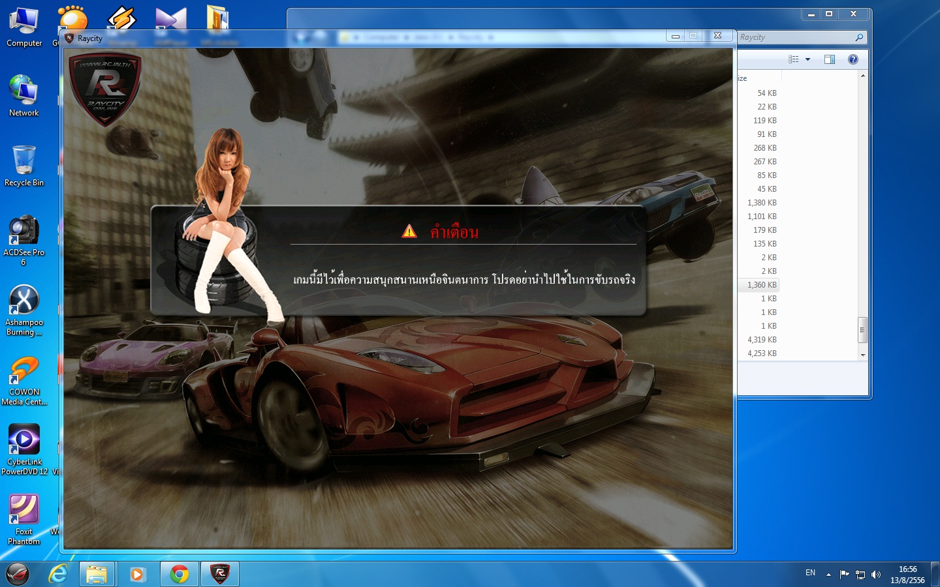
Task: Select the CyberLink PowerDVD 12 shortcut
Action: (x=24, y=450)
